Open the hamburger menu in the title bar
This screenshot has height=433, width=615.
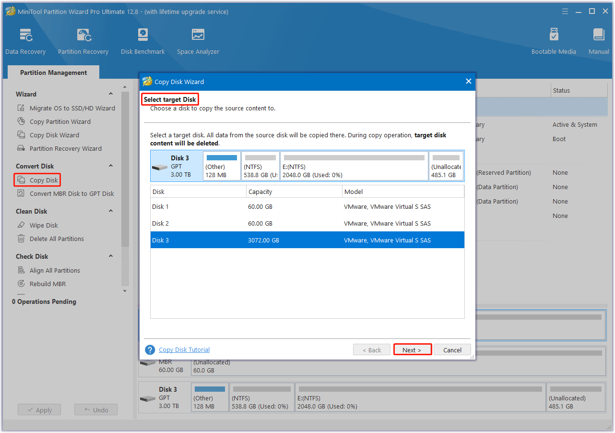[565, 11]
